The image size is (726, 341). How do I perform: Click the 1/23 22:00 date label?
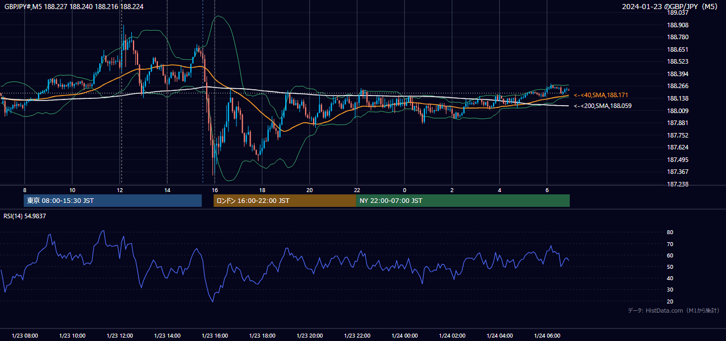tap(357, 336)
